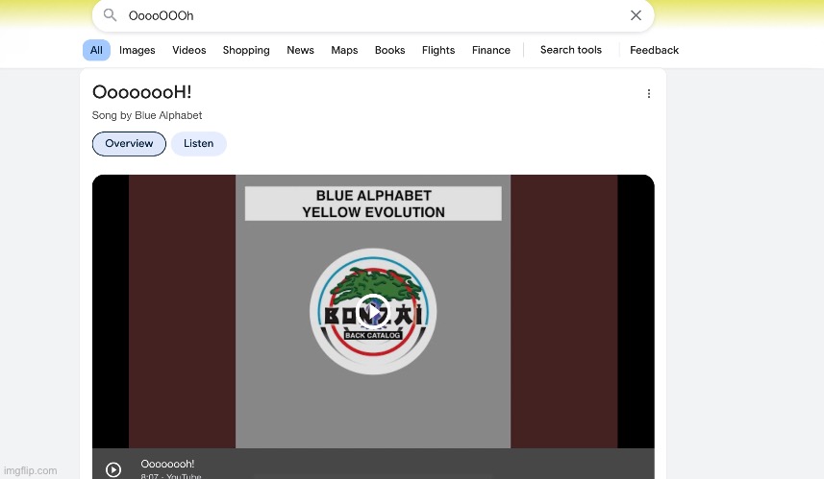Open the three-dot more options menu

click(x=649, y=94)
